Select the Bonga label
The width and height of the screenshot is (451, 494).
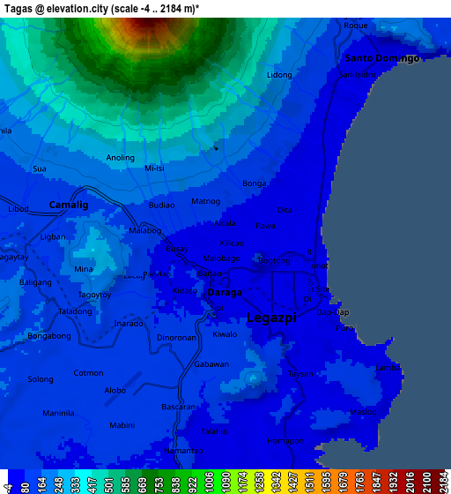pyautogui.click(x=254, y=183)
